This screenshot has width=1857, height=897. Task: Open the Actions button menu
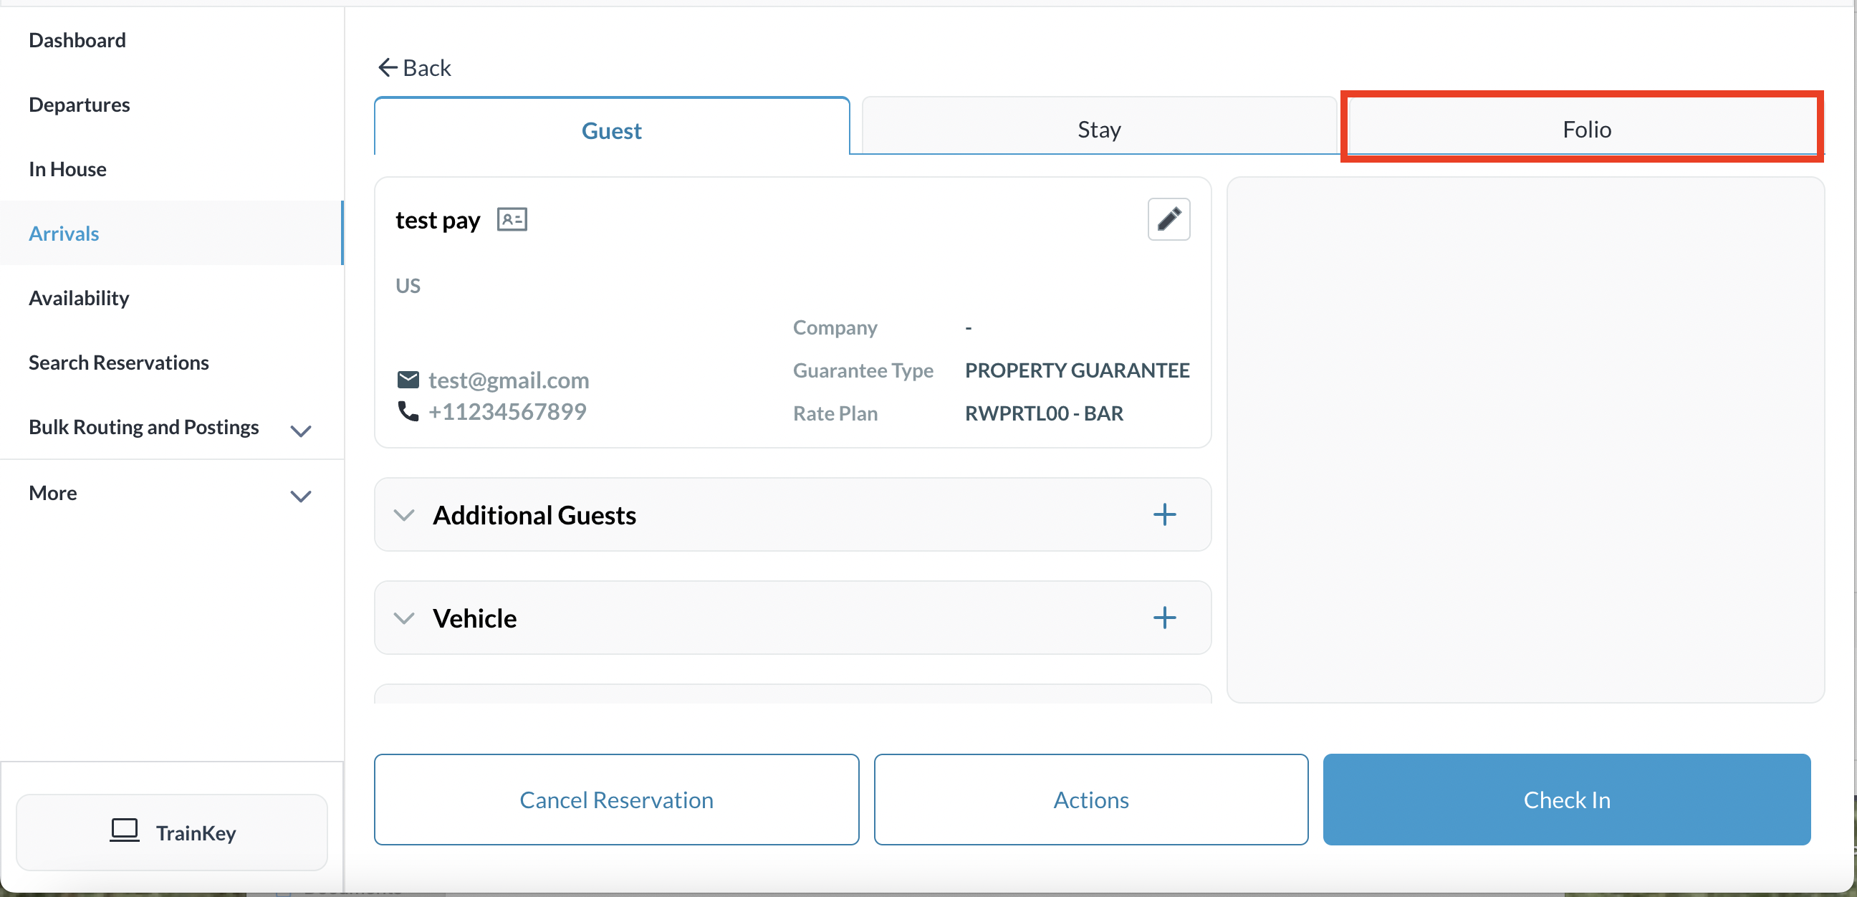1090,800
